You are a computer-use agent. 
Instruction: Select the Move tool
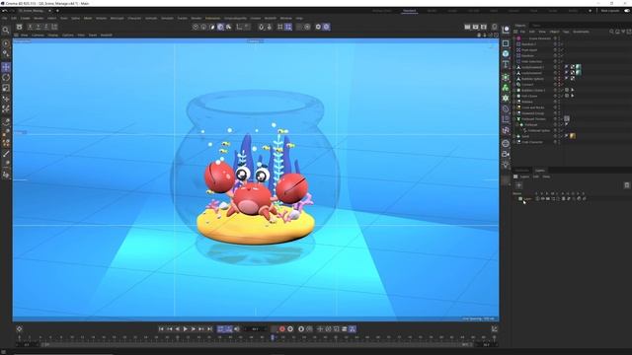6,67
